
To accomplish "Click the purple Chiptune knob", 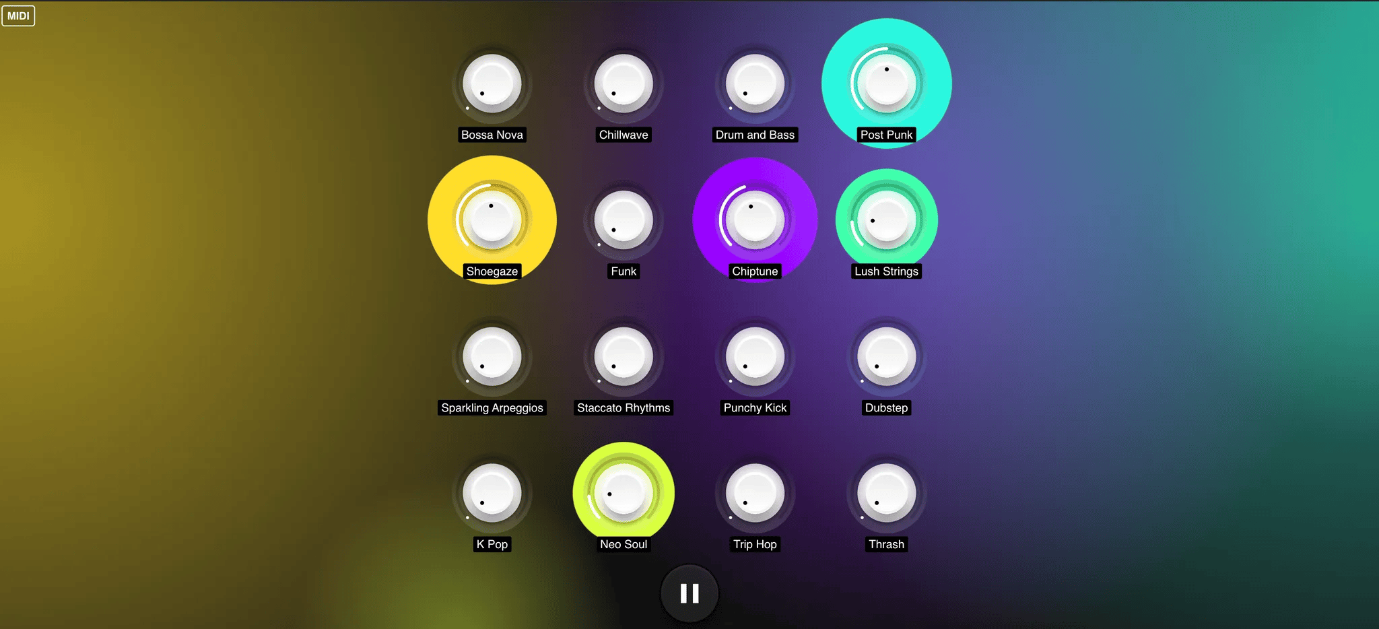I will 755,220.
